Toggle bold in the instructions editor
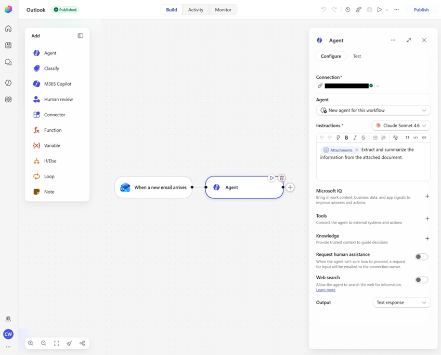Image resolution: width=441 pixels, height=355 pixels. pyautogui.click(x=346, y=138)
